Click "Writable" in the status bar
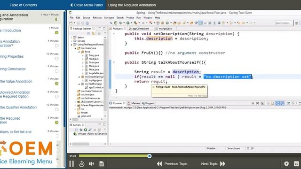This screenshot has width=301, height=169. click(x=211, y=148)
